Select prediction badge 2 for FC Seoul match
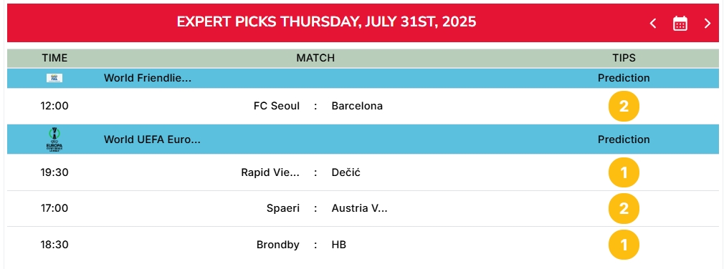Viewport: 724px width, 269px height. 624,107
